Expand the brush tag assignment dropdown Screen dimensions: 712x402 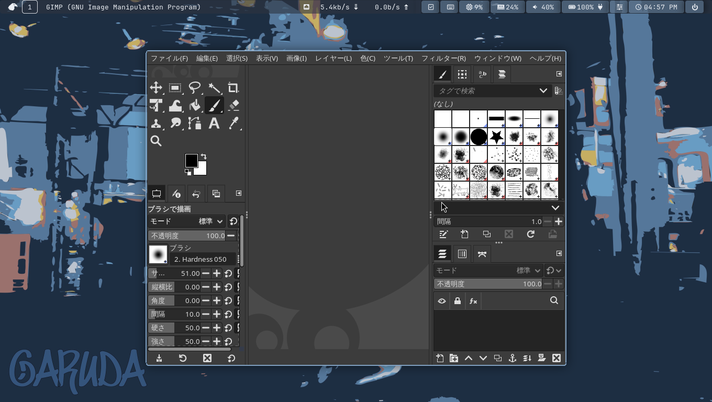click(x=555, y=208)
